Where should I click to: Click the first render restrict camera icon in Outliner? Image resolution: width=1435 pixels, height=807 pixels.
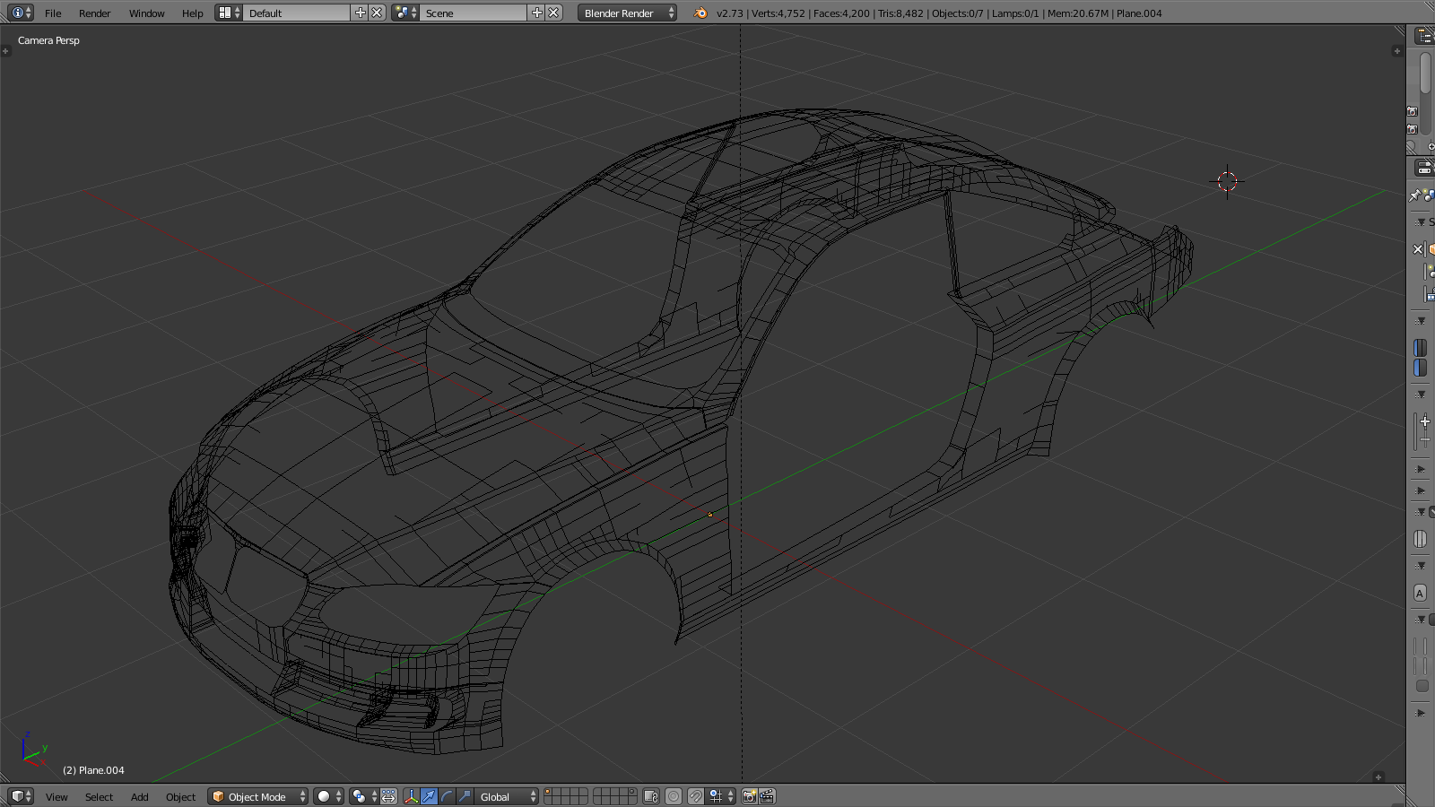(x=1413, y=111)
